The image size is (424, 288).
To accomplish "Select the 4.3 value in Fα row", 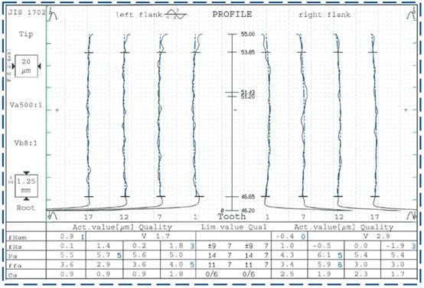I will click(287, 255).
